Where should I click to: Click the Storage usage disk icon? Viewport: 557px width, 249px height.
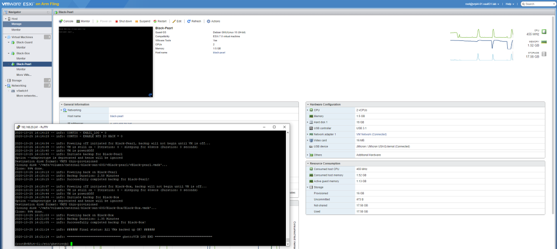tap(544, 55)
